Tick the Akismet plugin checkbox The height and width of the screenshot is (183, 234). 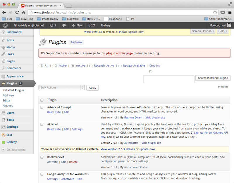[42, 125]
